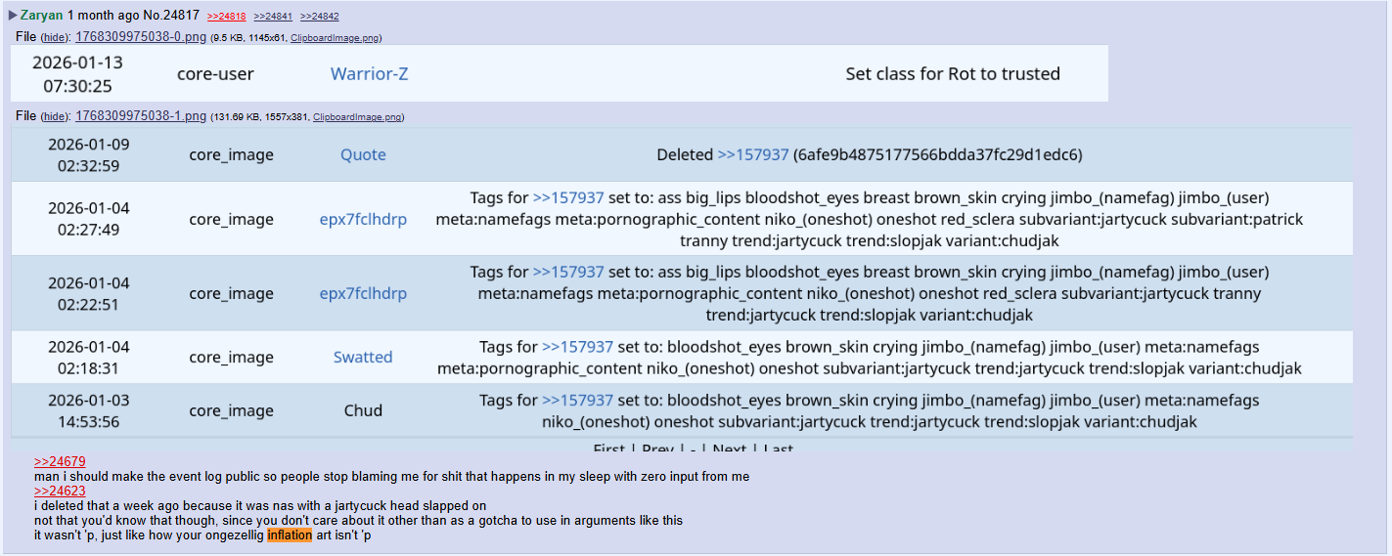1392x556 pixels.
Task: Follow the quoted post link >>24679
Action: 60,461
